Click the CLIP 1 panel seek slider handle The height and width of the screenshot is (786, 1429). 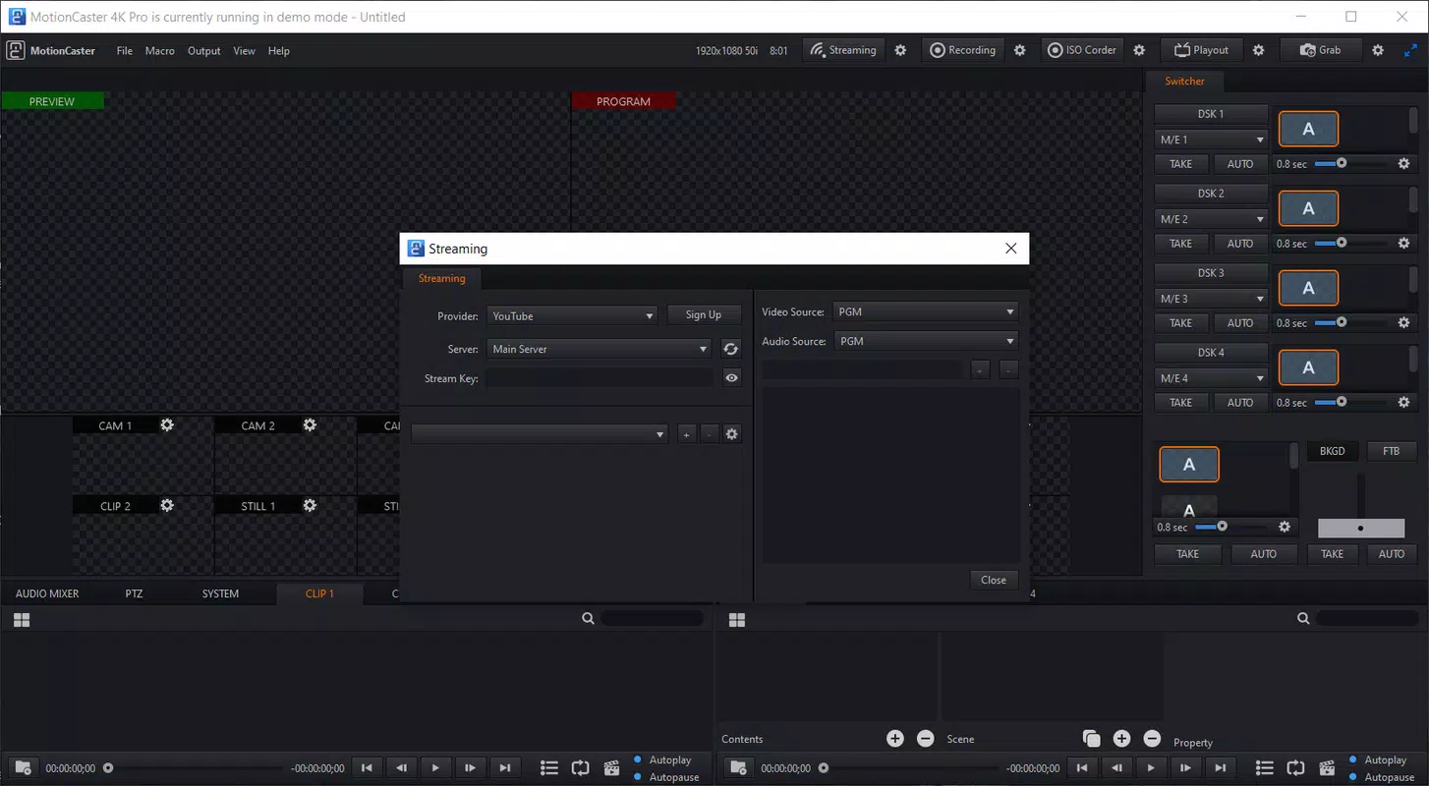108,768
